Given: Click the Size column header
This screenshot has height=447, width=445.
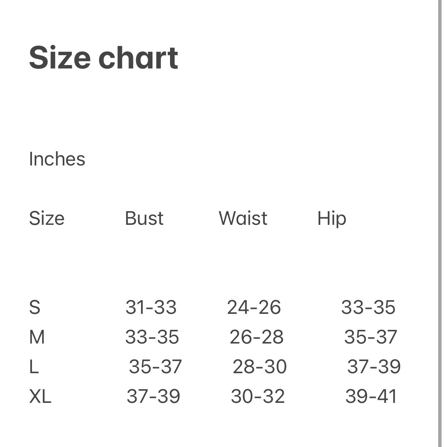Looking at the screenshot, I should click(47, 218).
